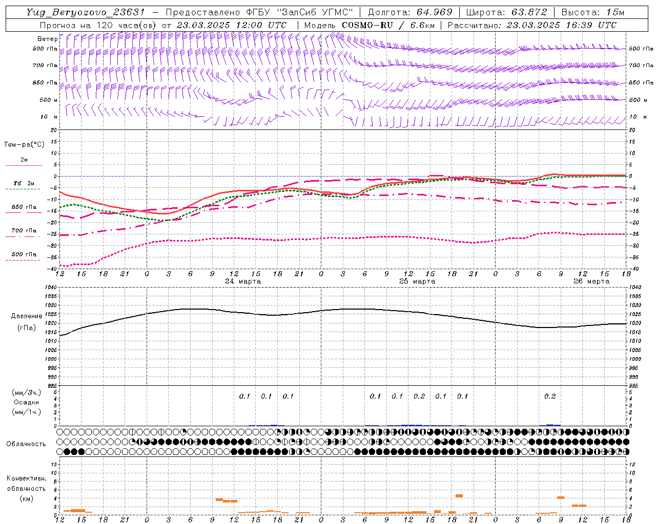The height and width of the screenshot is (524, 656).
Task: Click the Ветер panel label
Action: click(x=47, y=39)
